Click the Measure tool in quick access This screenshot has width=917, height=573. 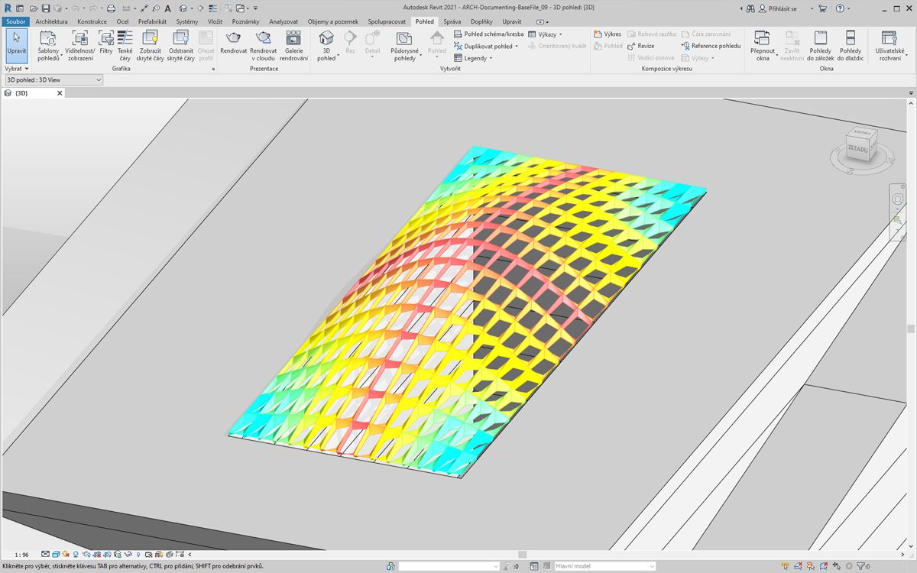point(126,8)
